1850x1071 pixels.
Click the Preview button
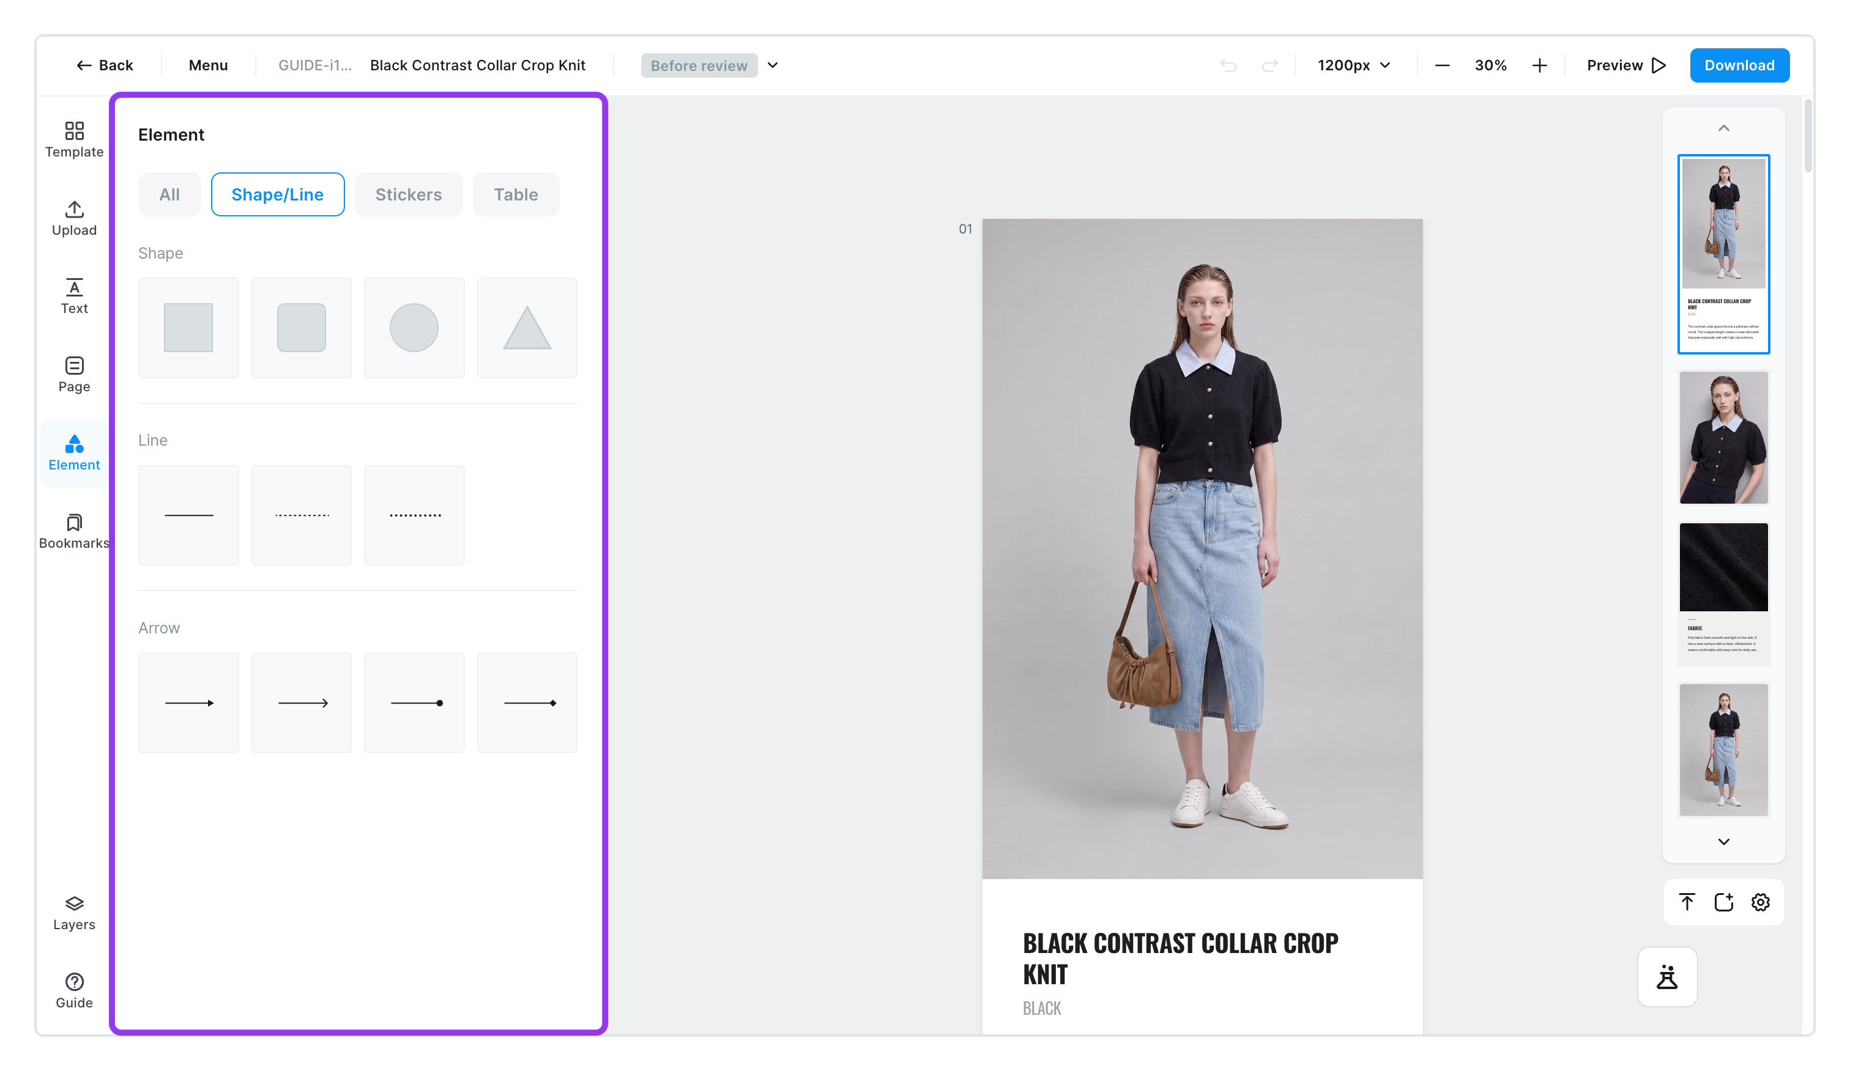pyautogui.click(x=1626, y=65)
